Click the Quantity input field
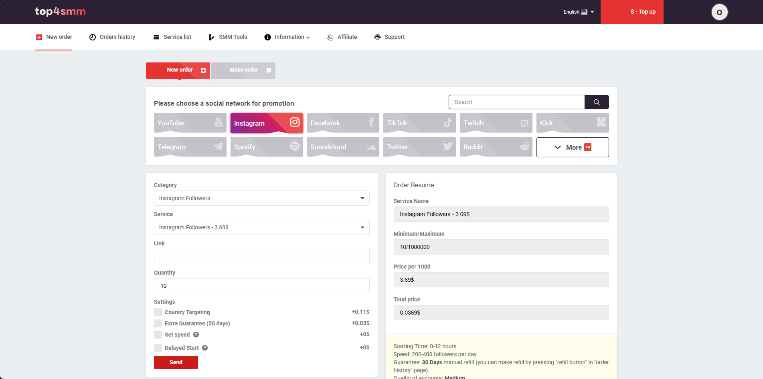Image resolution: width=763 pixels, height=379 pixels. coord(262,286)
